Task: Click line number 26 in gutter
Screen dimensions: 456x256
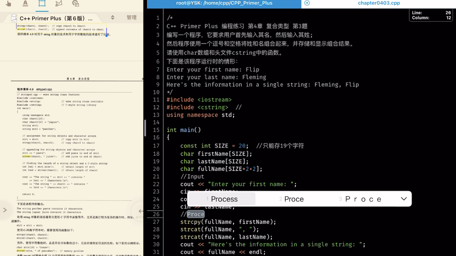Action: click(156, 214)
